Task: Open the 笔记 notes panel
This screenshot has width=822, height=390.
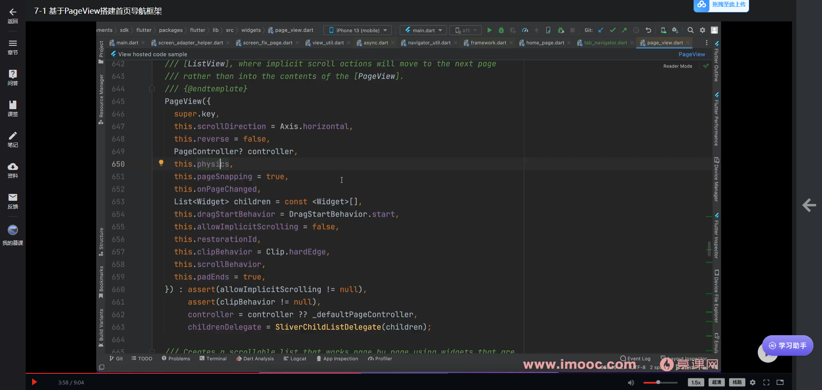Action: point(13,140)
